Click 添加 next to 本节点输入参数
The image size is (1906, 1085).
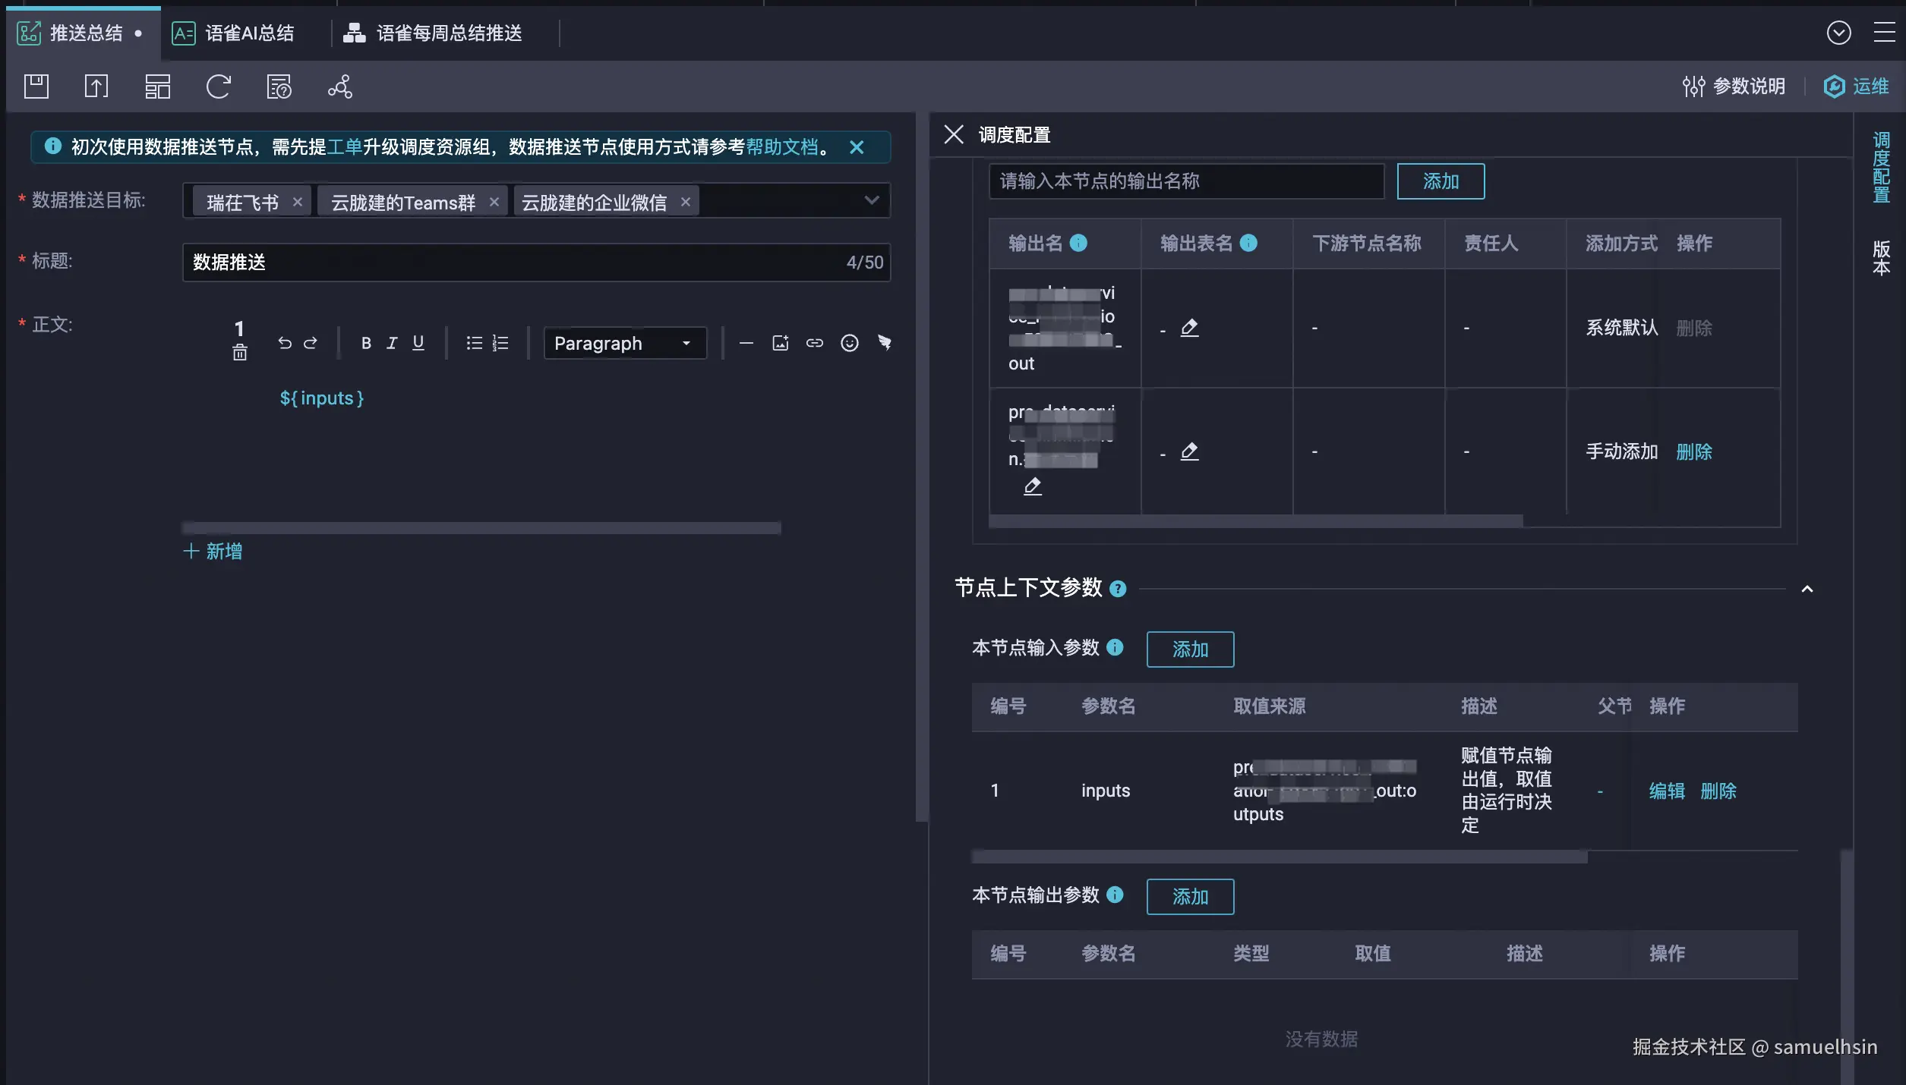click(x=1189, y=649)
